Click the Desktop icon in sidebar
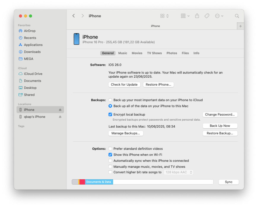258x208 pixels. [x=20, y=88]
